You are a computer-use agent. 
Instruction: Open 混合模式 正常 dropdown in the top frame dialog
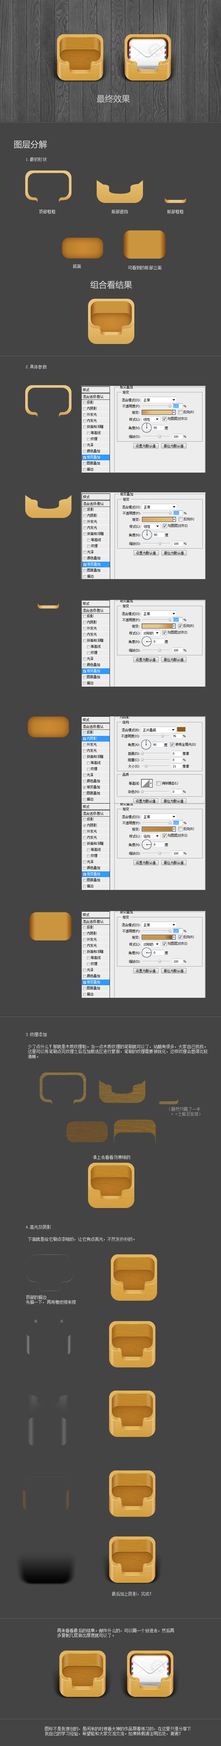pos(158,400)
